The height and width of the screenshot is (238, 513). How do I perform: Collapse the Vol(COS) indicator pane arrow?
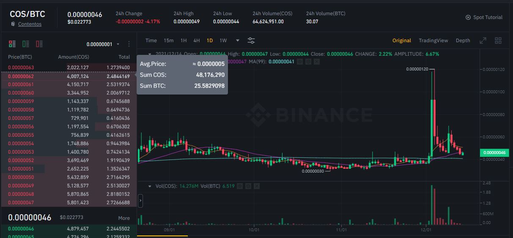click(149, 186)
